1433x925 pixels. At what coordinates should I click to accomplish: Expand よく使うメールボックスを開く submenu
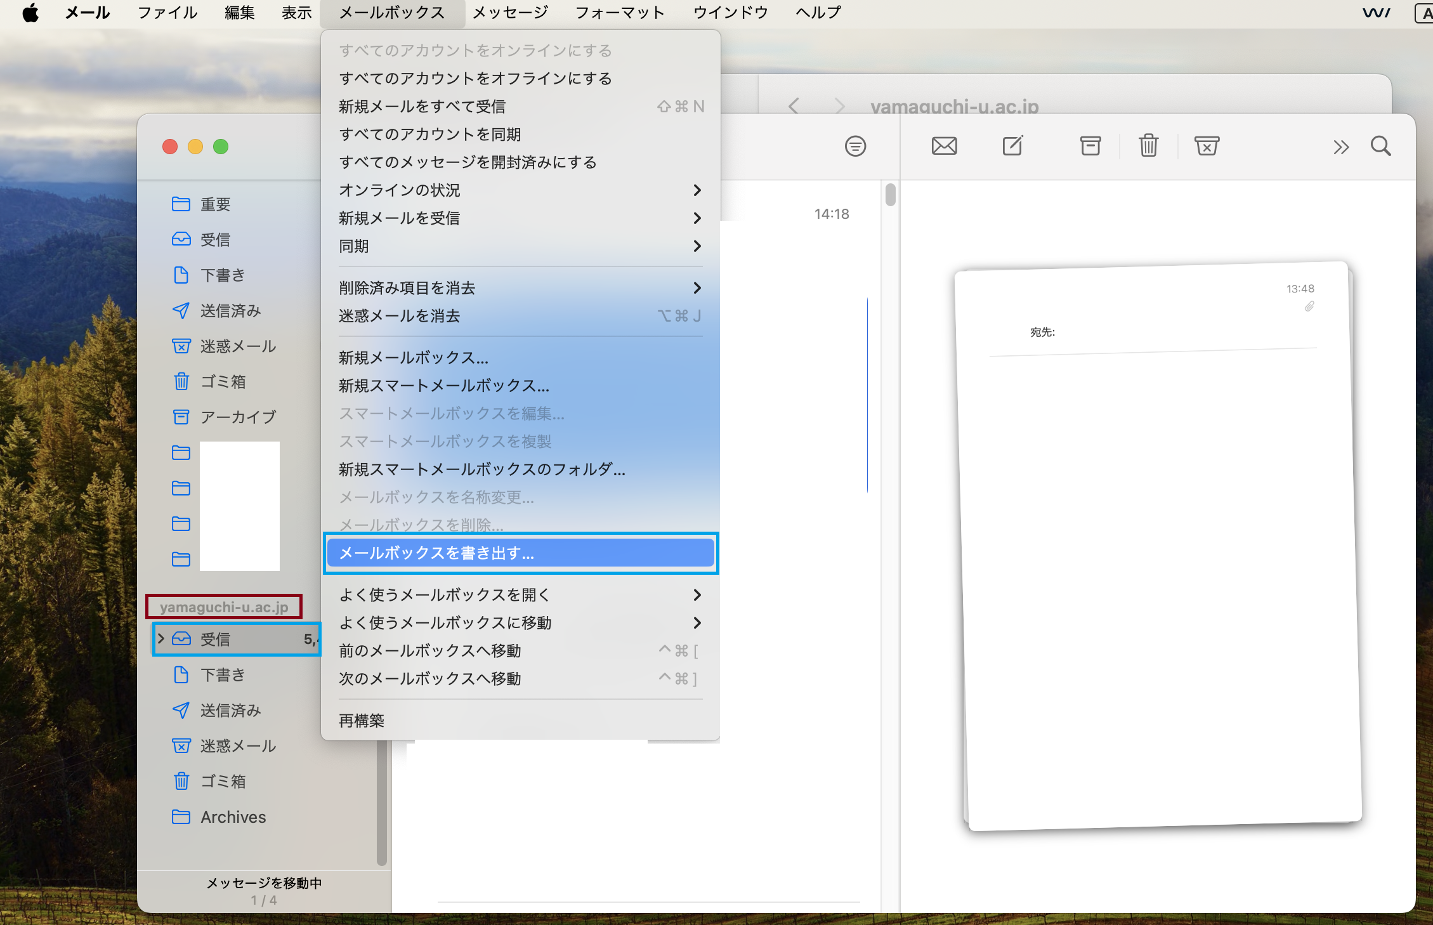(x=520, y=595)
